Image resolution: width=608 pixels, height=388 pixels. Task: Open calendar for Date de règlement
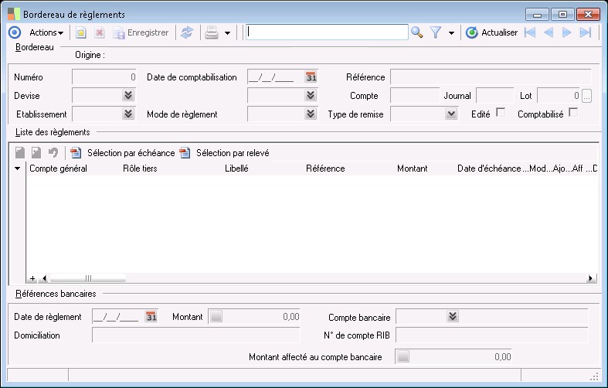point(151,317)
